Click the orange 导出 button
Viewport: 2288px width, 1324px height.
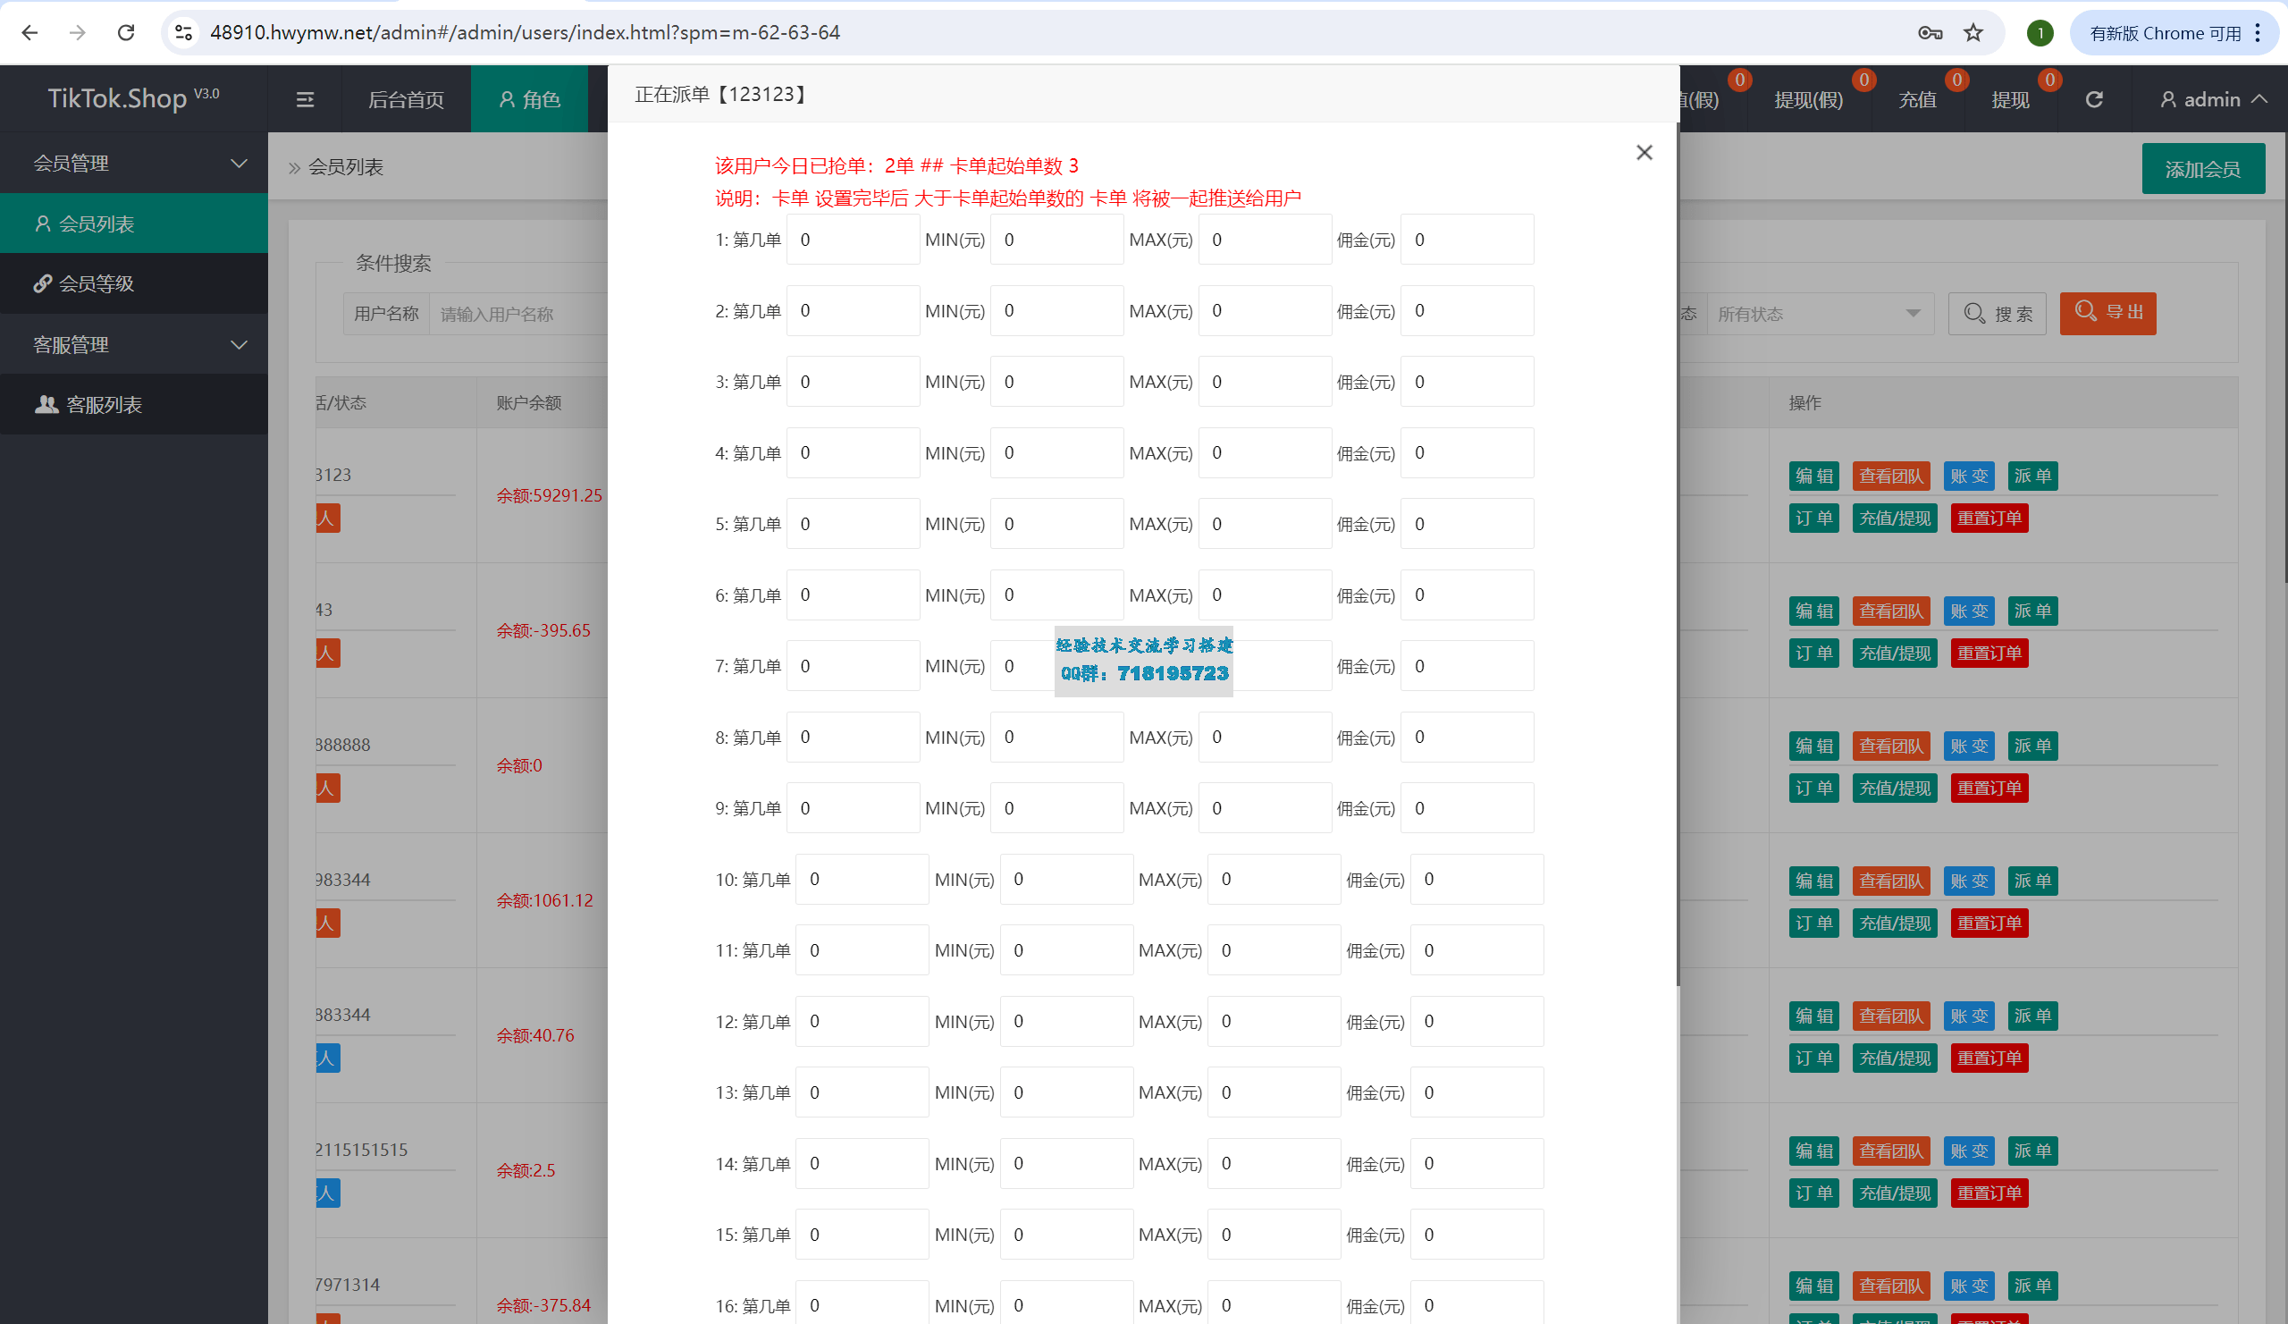(2107, 313)
